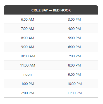This screenshot has height=104, width=103.
Task: Click the 6:00 PM departure time
Action: coord(75,47)
